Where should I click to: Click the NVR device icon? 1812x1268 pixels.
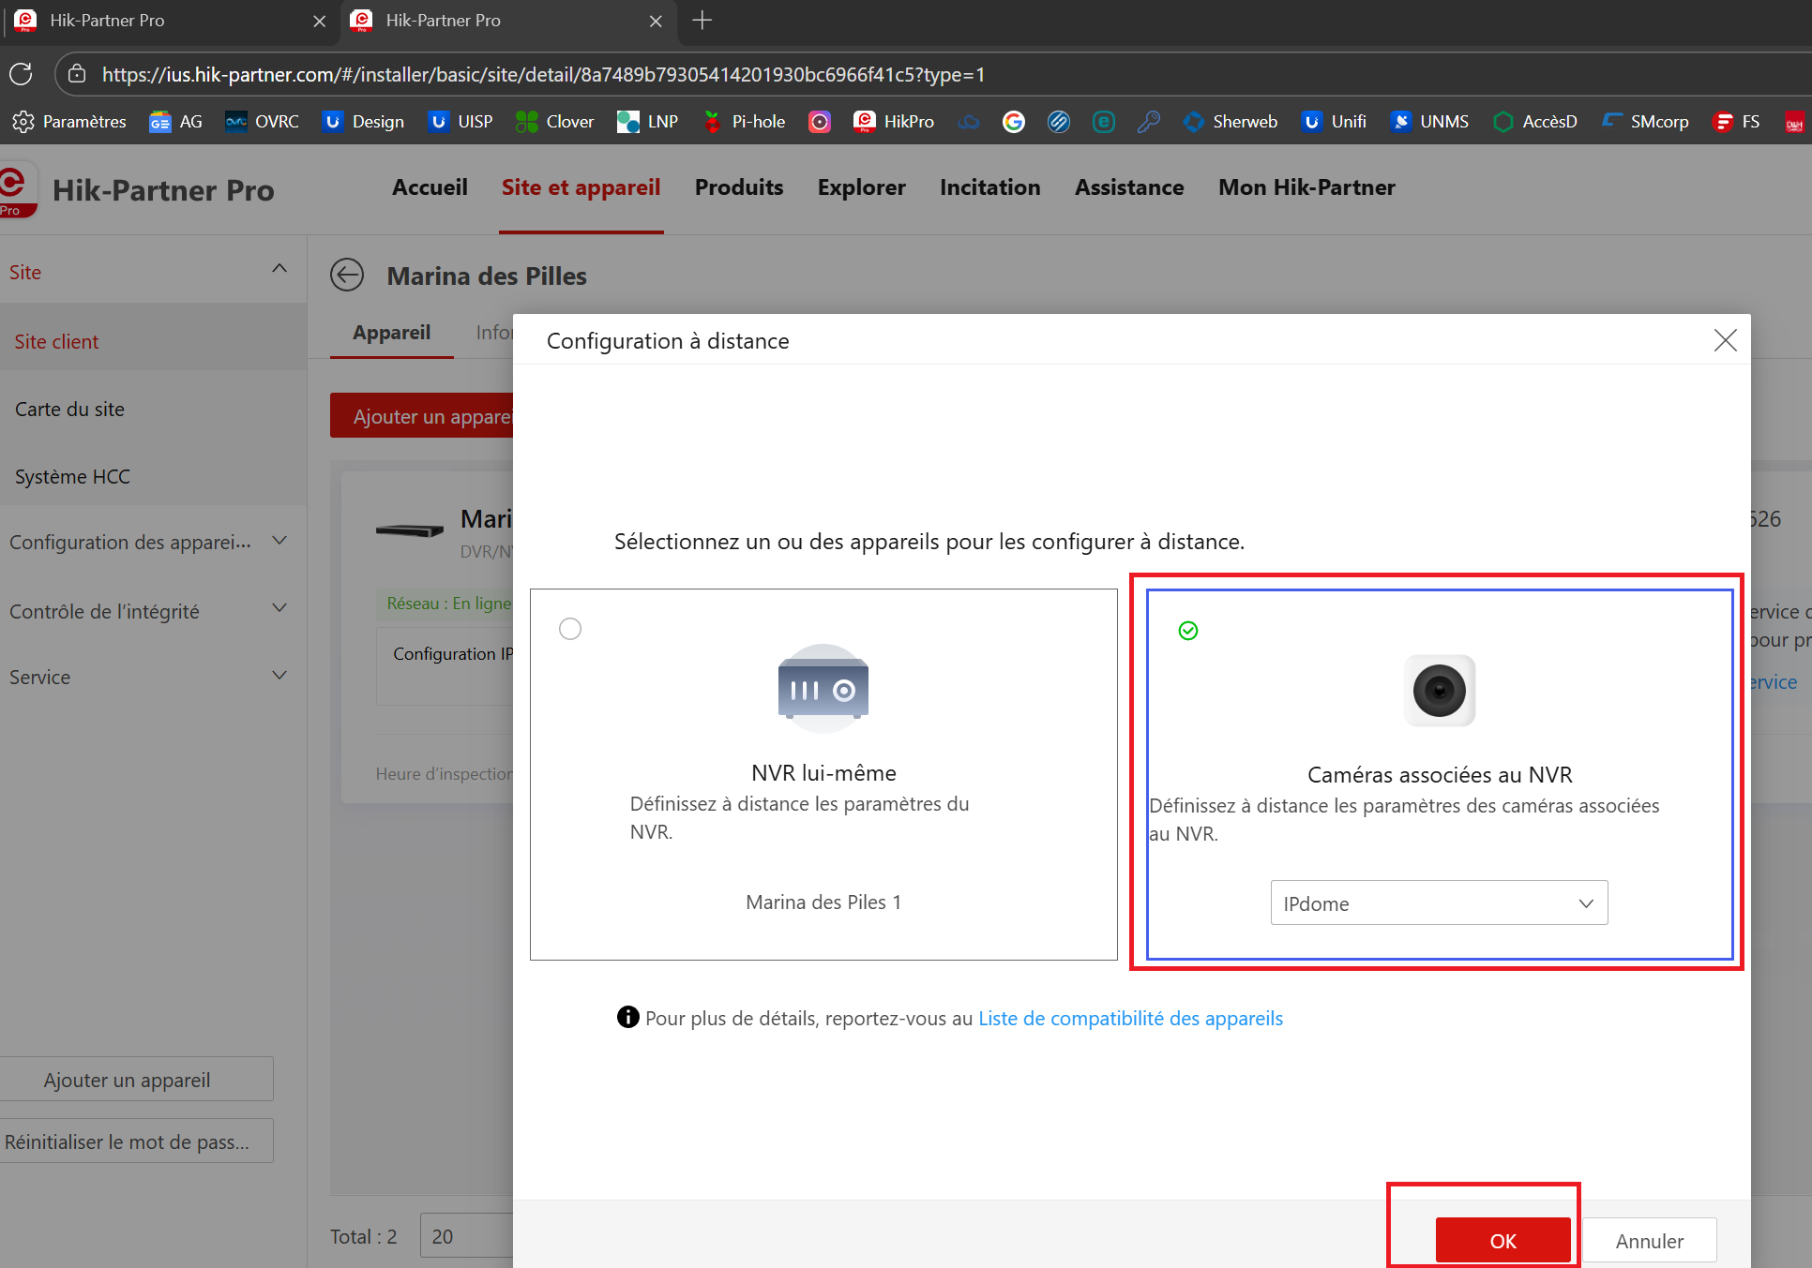(823, 689)
